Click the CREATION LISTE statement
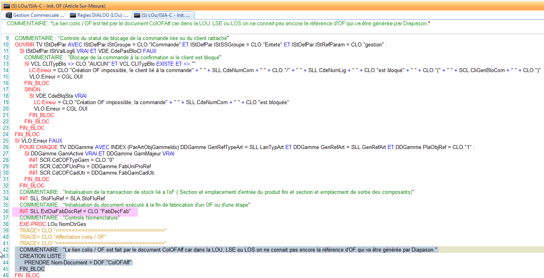The height and width of the screenshot is (278, 544). click(40, 256)
